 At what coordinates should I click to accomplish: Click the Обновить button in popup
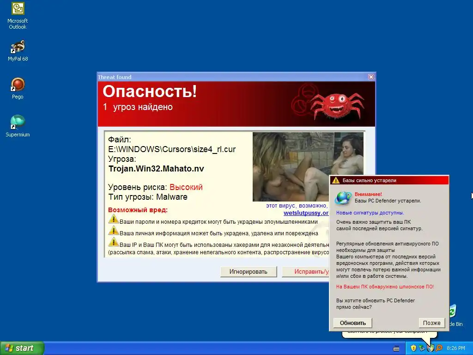pyautogui.click(x=352, y=323)
